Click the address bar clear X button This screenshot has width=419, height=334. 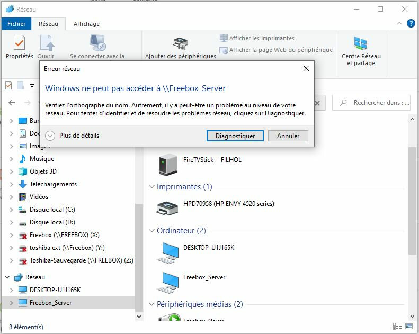pos(317,103)
